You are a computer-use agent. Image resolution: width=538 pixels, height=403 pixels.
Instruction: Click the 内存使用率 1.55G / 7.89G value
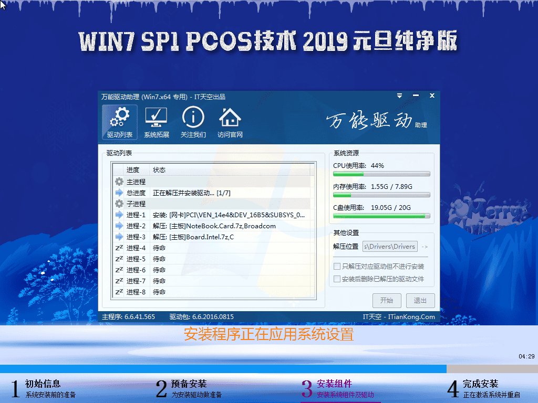[391, 186]
